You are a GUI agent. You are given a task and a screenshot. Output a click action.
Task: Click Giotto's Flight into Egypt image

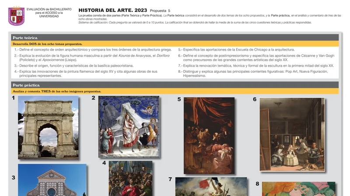coord(129,126)
